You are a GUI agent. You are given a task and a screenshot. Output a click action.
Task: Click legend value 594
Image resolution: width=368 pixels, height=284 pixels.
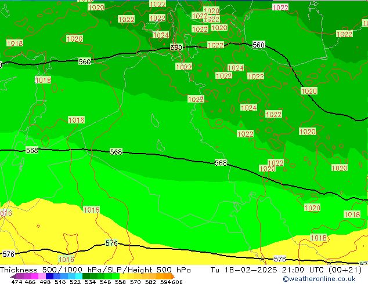tap(165, 282)
